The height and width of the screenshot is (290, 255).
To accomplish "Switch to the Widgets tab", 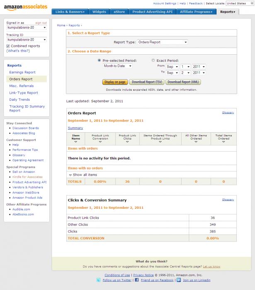I will tap(99, 12).
